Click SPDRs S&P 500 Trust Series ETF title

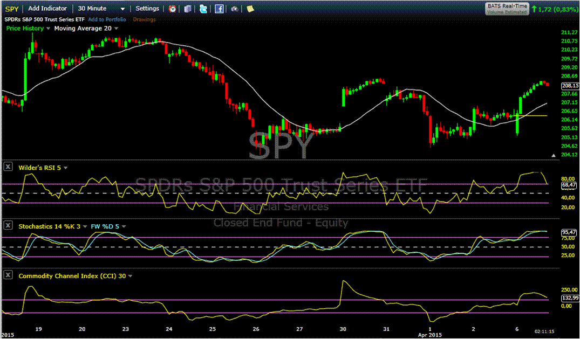(x=44, y=19)
